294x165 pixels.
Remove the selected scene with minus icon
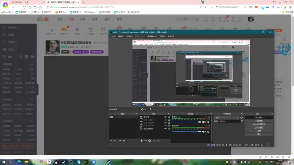(x=115, y=140)
